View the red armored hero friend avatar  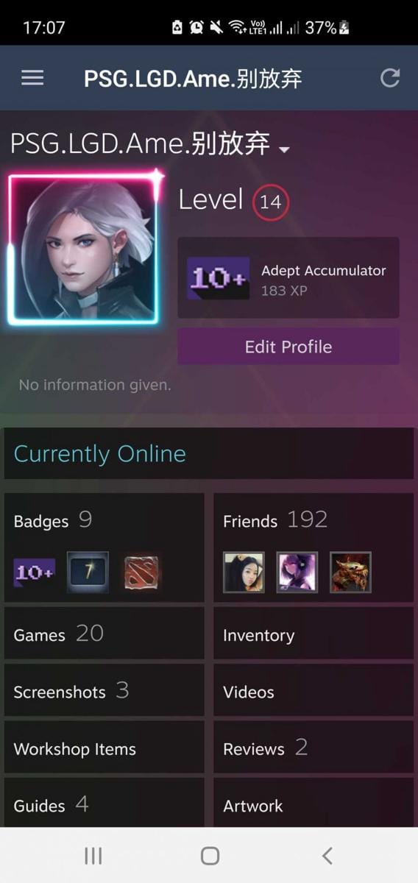point(351,572)
